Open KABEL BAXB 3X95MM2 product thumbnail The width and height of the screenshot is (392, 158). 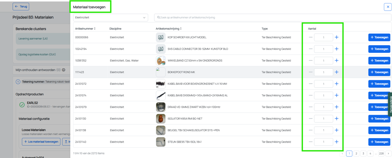(x=160, y=95)
